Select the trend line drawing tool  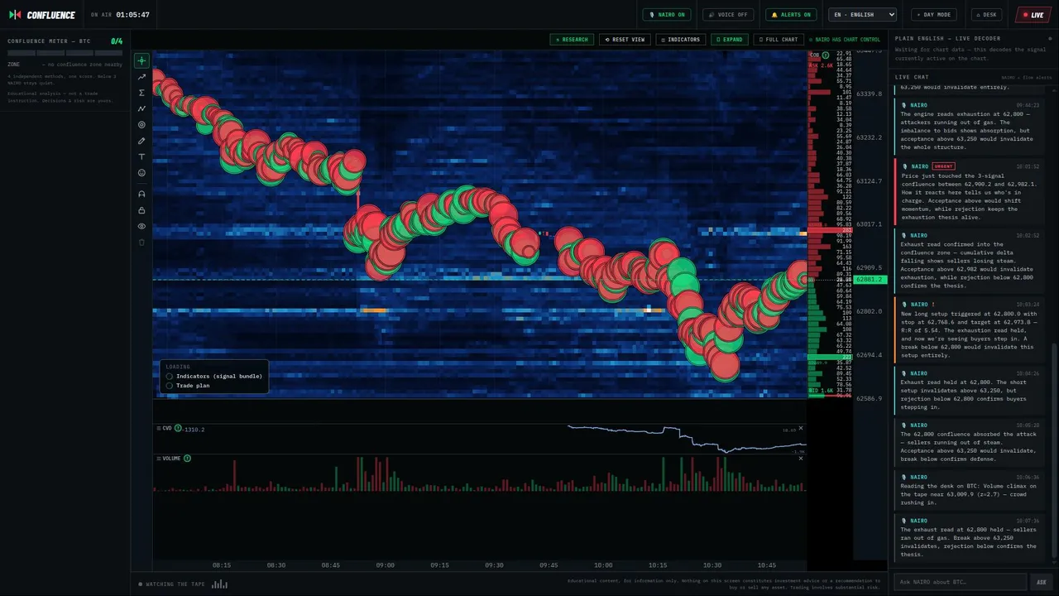pyautogui.click(x=141, y=77)
